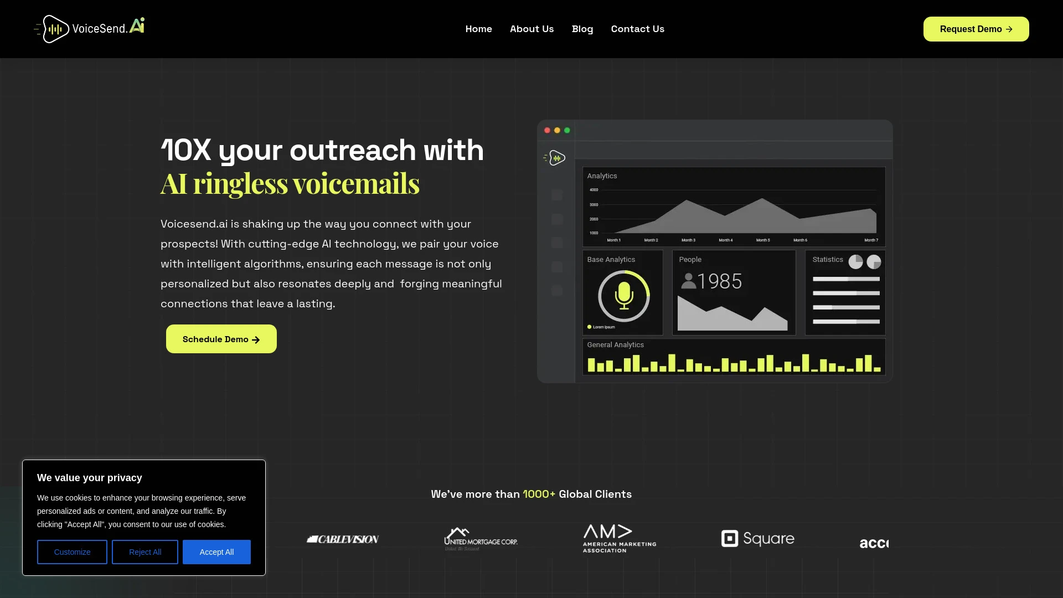Select the Home menu item
This screenshot has height=598, width=1063.
pos(478,28)
